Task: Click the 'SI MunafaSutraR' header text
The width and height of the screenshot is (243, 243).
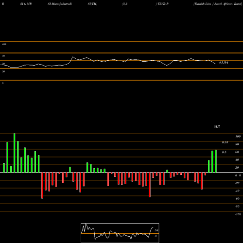Action: coord(60,4)
